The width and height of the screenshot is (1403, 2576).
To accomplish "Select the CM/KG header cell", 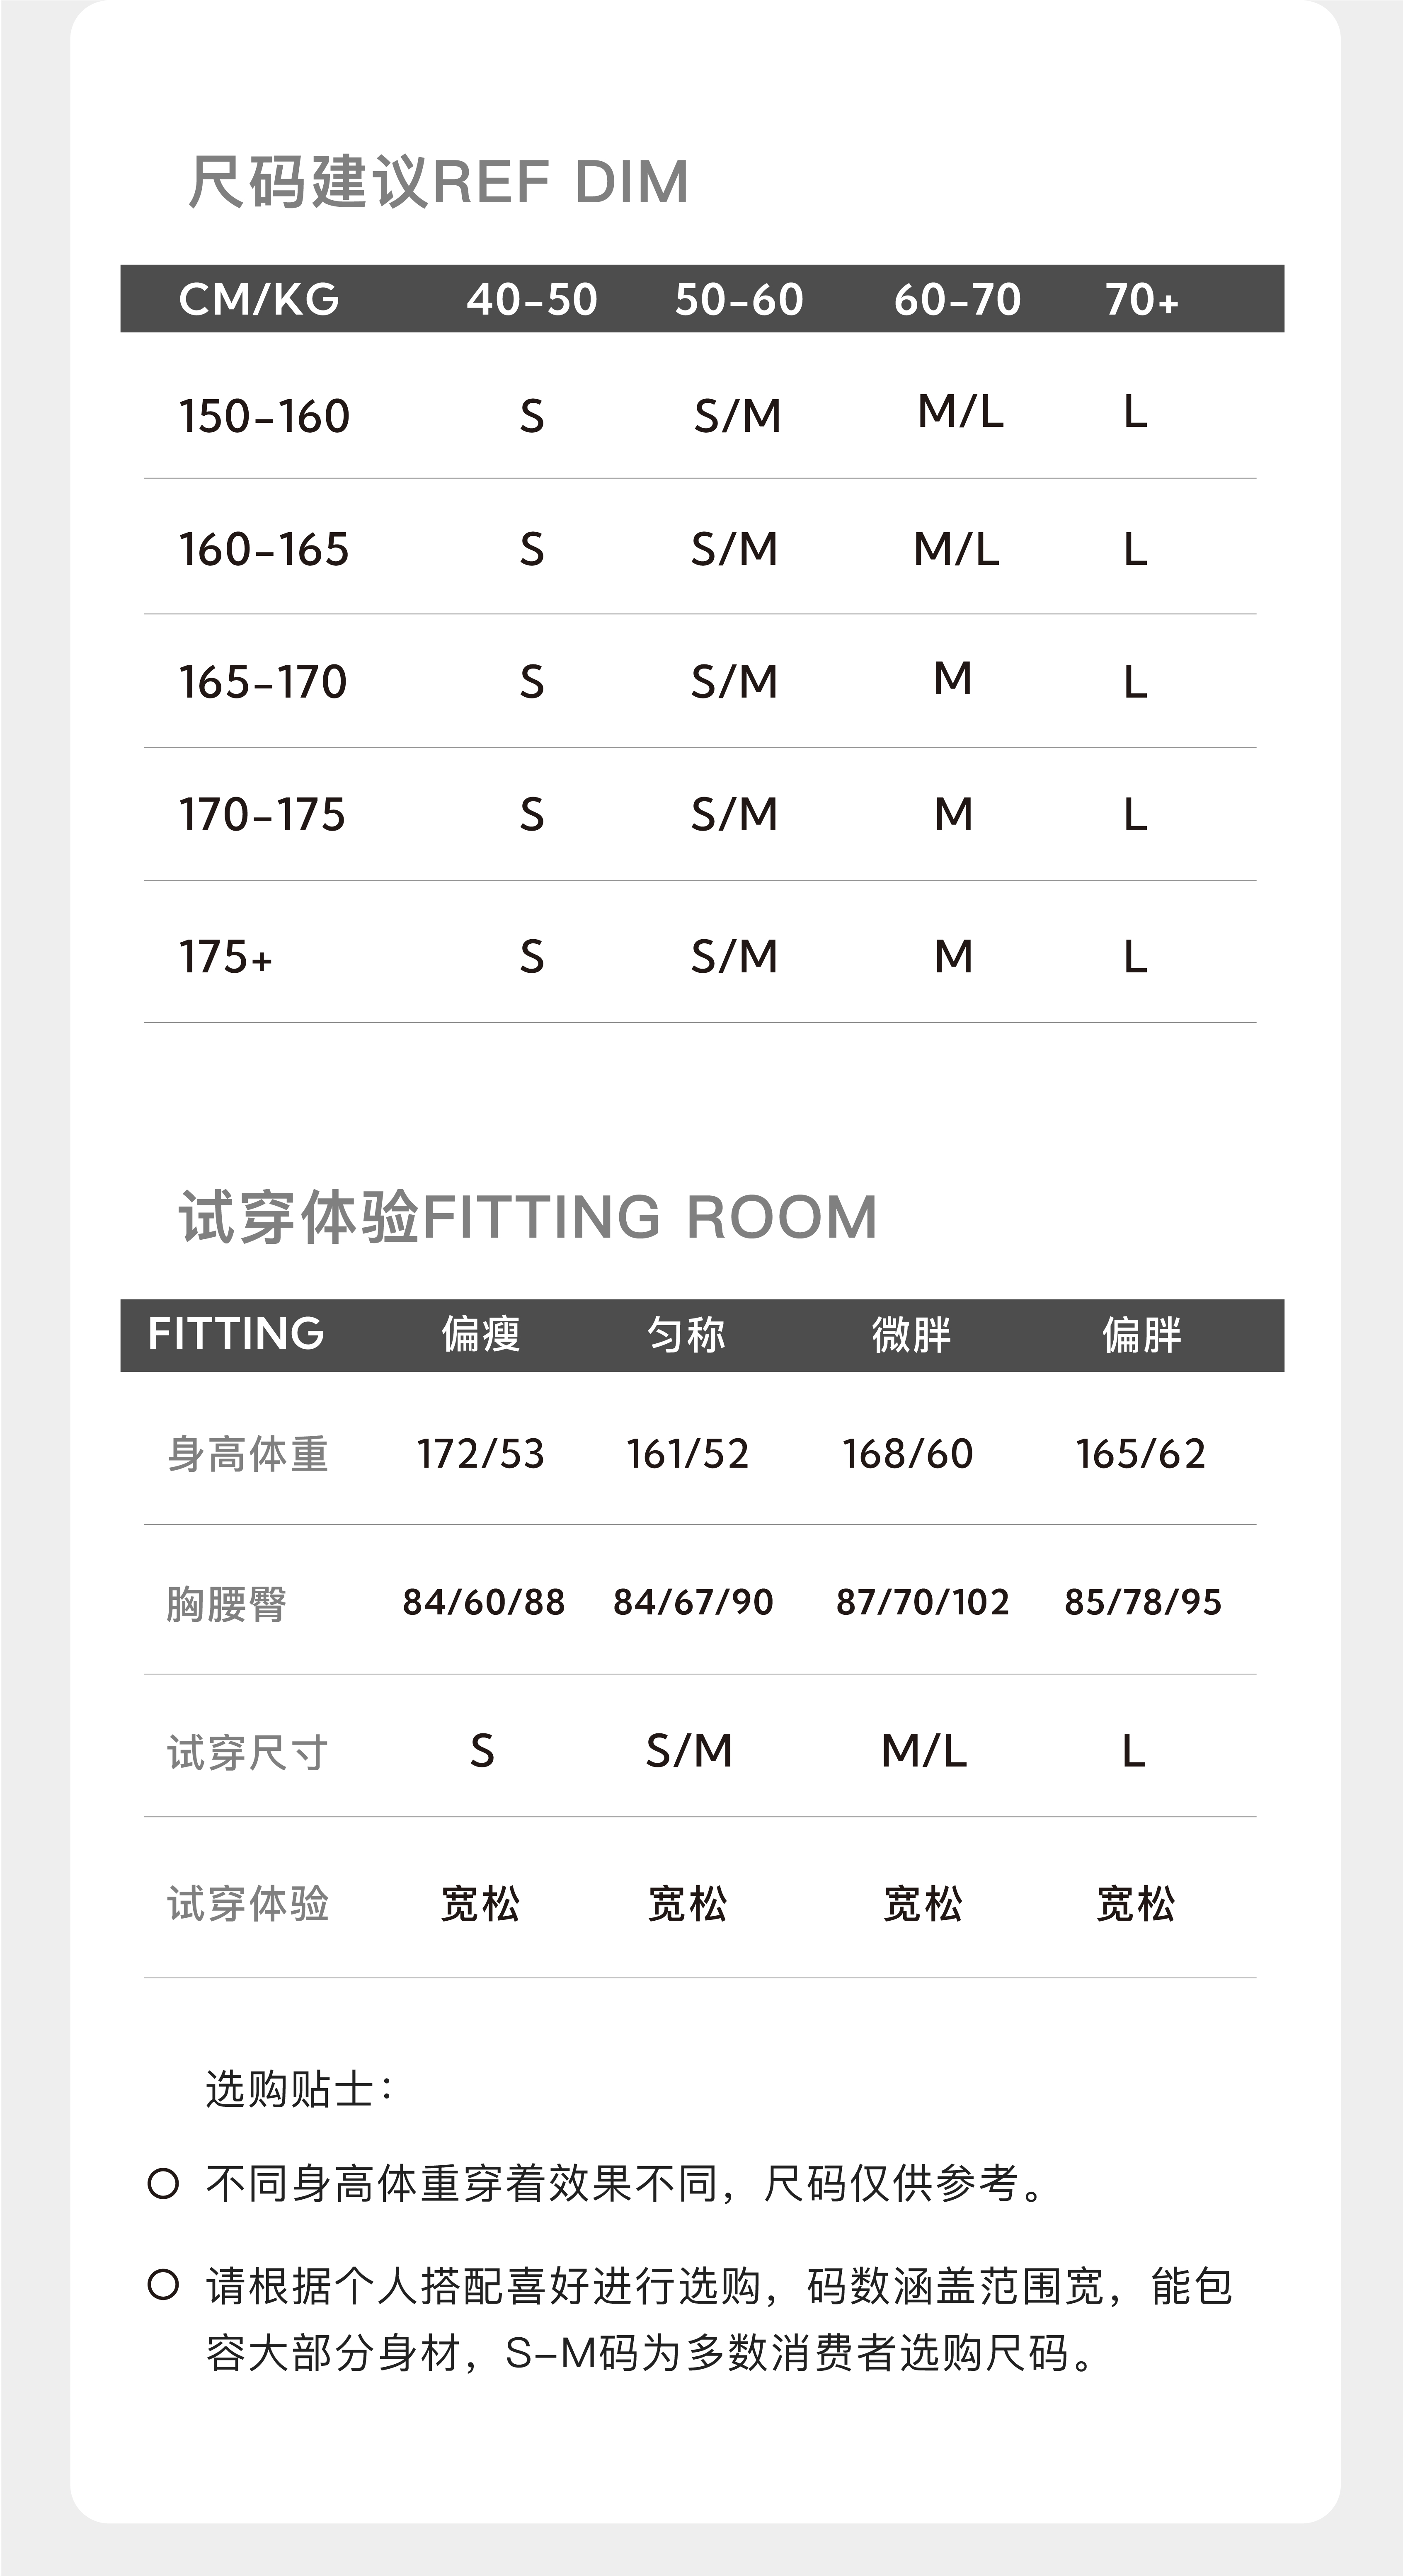I will [x=259, y=299].
